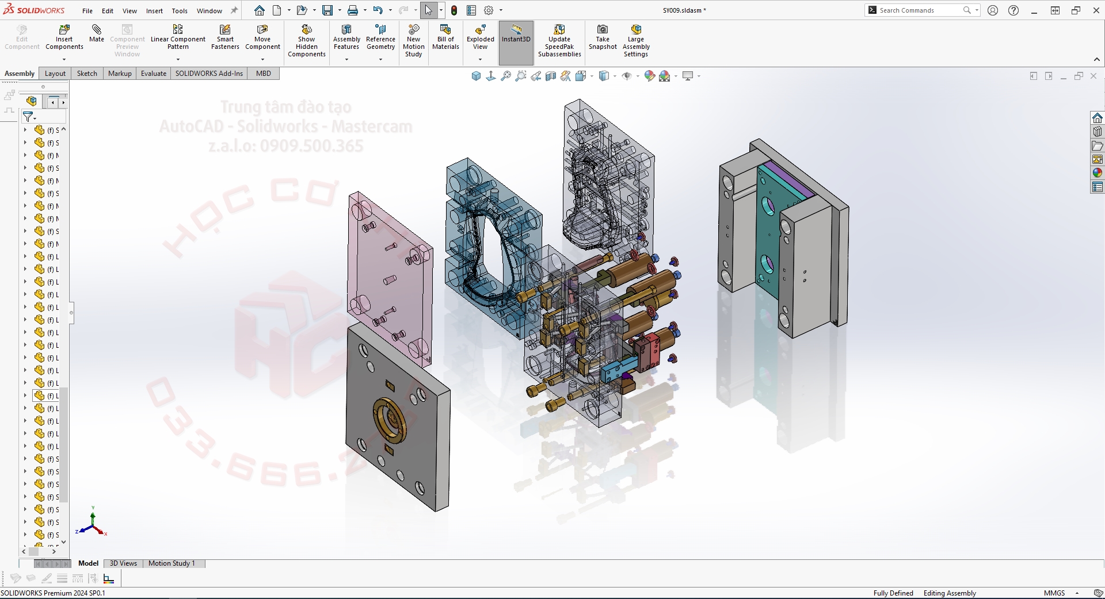The height and width of the screenshot is (599, 1105).
Task: Open the Undo history dropdown
Action: point(390,10)
